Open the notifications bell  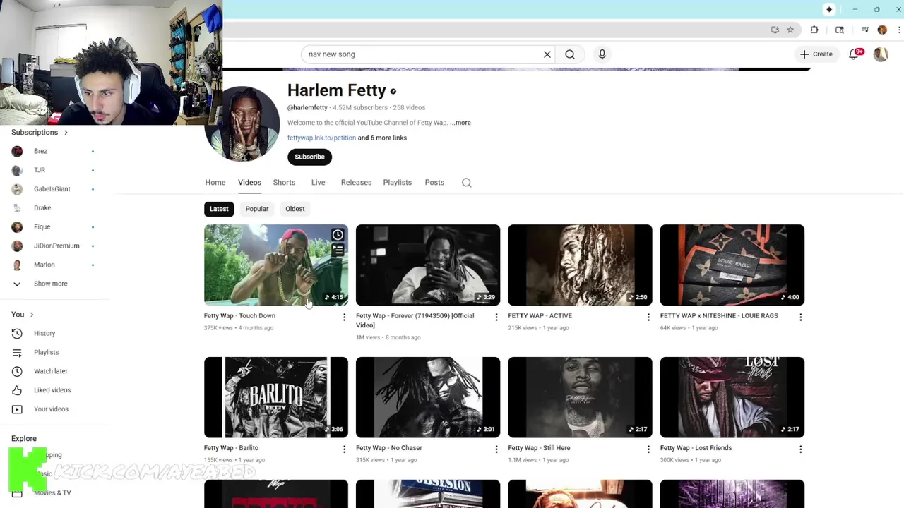pyautogui.click(x=854, y=54)
